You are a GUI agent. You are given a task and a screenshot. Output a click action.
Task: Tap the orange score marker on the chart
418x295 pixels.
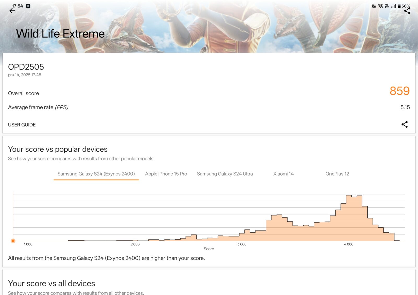13,241
